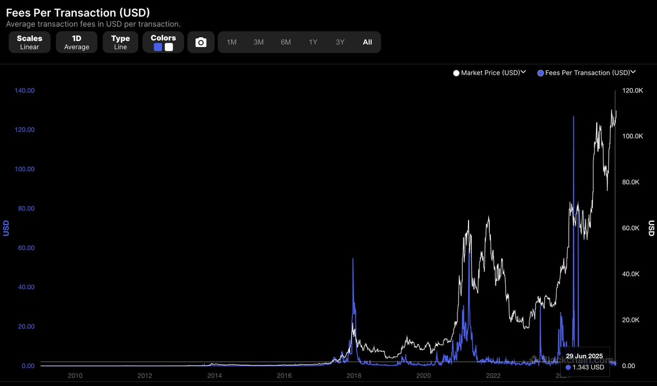Click the blue Fees Per Transaction legend dot

[541, 73]
